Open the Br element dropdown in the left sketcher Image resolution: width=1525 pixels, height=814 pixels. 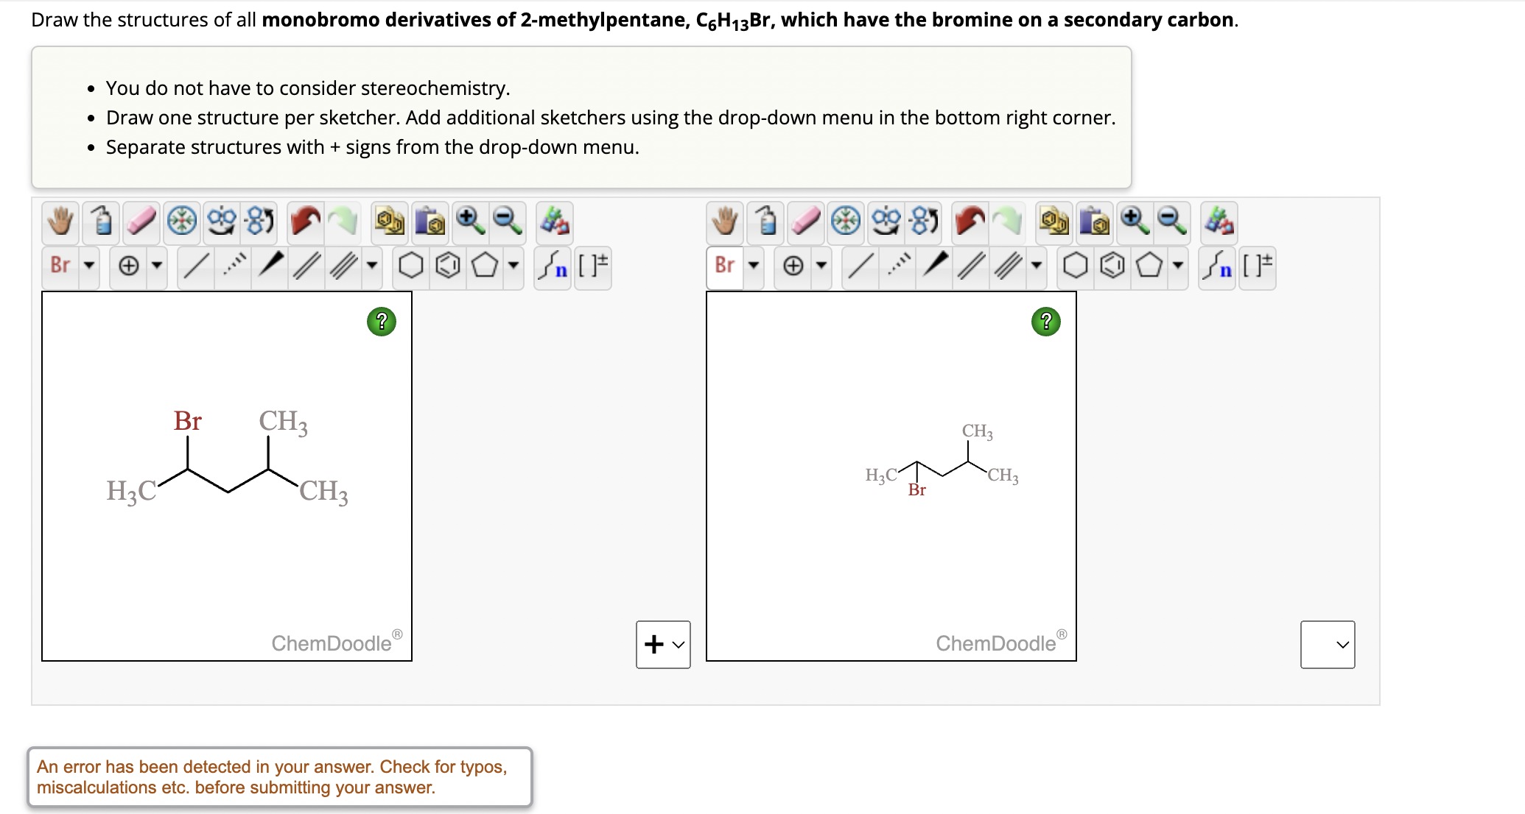(x=88, y=266)
